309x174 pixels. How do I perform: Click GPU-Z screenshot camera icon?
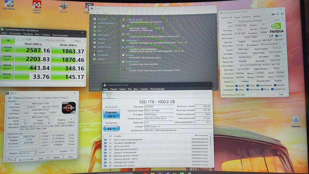pyautogui.click(x=273, y=14)
